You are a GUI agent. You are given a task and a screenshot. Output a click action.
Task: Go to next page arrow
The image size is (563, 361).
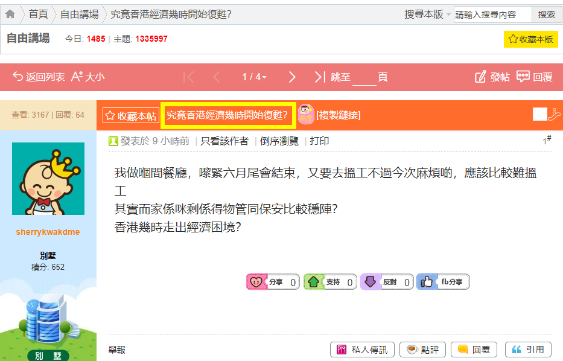[x=292, y=77]
